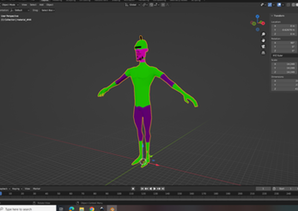Open the pivot point dropdown

[x=145, y=5]
